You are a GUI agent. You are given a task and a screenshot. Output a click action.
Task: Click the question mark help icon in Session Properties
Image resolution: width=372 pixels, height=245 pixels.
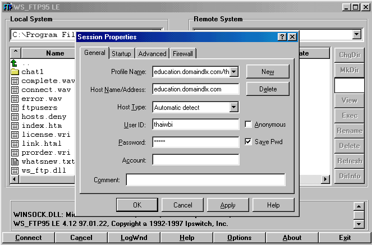(282, 37)
